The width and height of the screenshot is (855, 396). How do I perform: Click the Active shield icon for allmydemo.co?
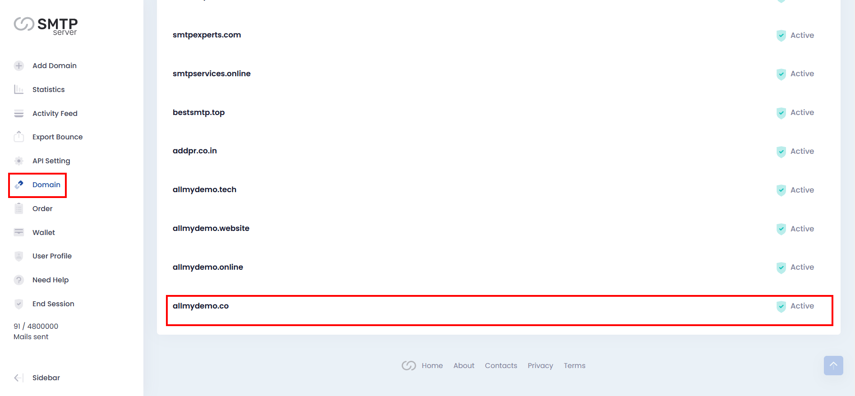click(x=781, y=306)
